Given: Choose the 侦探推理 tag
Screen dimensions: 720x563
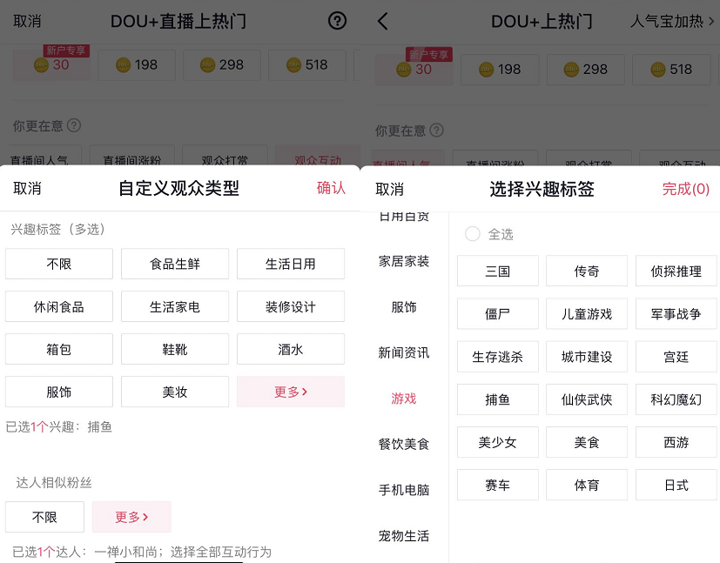Looking at the screenshot, I should [x=676, y=271].
